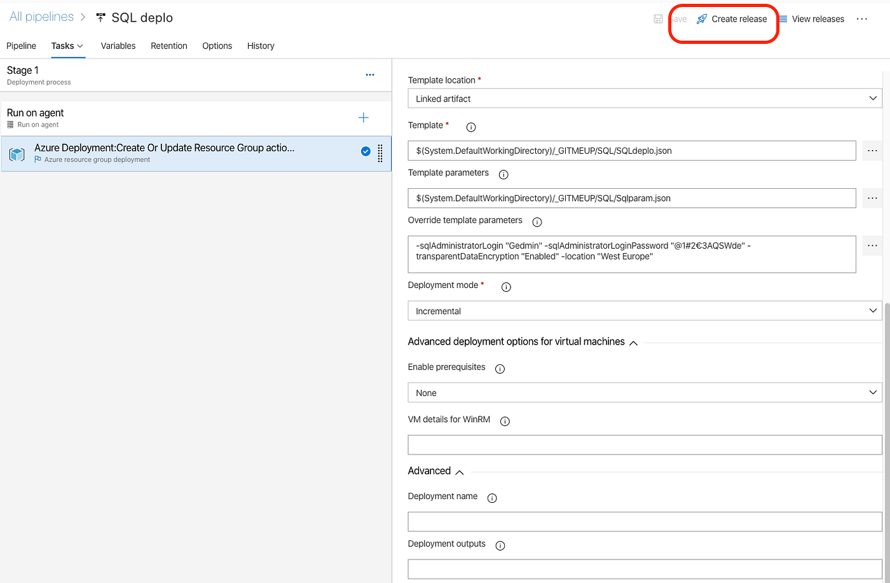
Task: Grab the drag handle on the Azure Deployment task
Action: tap(379, 153)
